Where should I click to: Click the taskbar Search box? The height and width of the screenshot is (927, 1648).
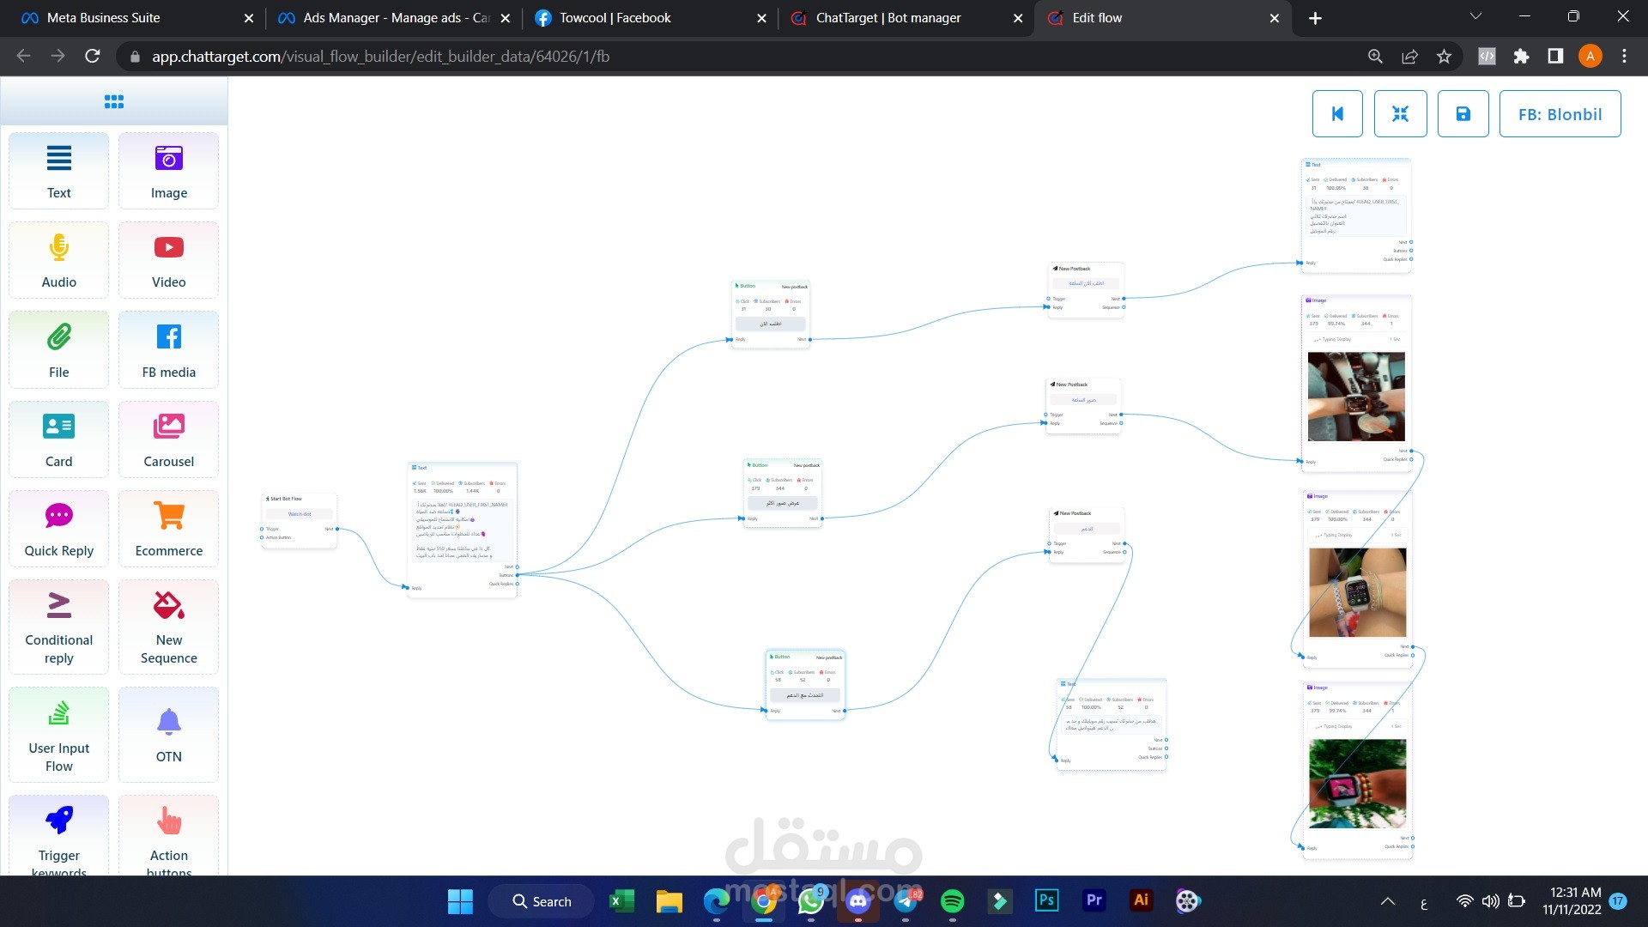[542, 901]
